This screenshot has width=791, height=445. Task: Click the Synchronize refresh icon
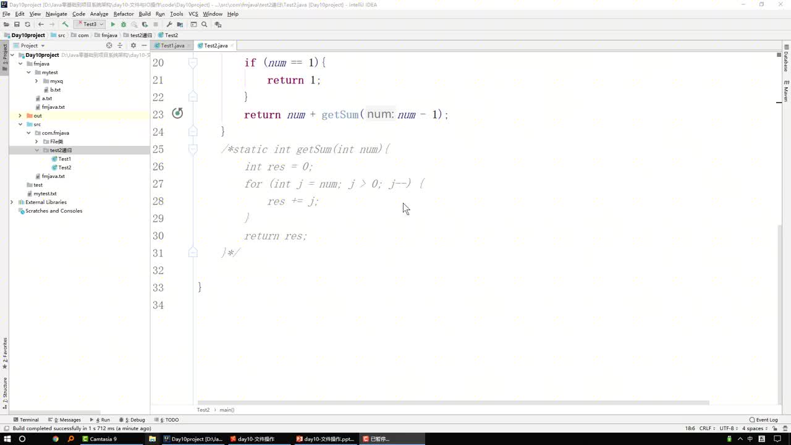27,25
